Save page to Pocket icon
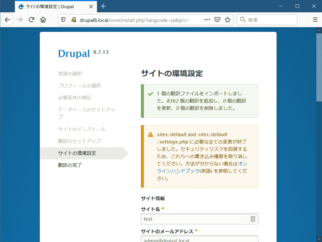The width and height of the screenshot is (322, 242). click(217, 20)
